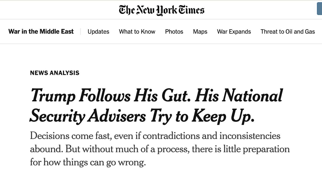Click 'Security Advisers Try to Keep Up' text
Viewport: 322px width, 179px height.
click(x=142, y=116)
